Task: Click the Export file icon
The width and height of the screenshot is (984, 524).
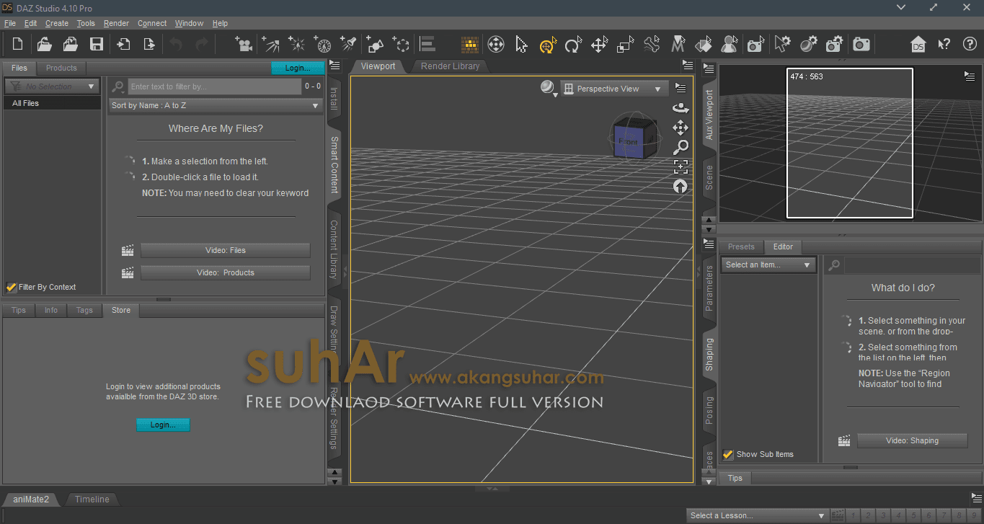Action: click(x=149, y=45)
